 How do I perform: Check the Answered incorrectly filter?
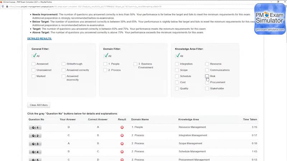[63, 76]
